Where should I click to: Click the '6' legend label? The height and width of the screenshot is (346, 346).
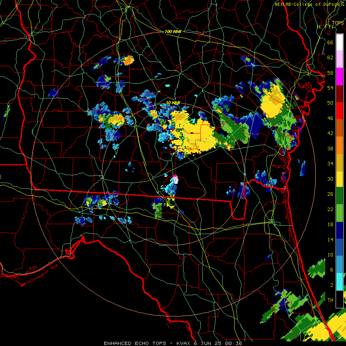point(331,270)
